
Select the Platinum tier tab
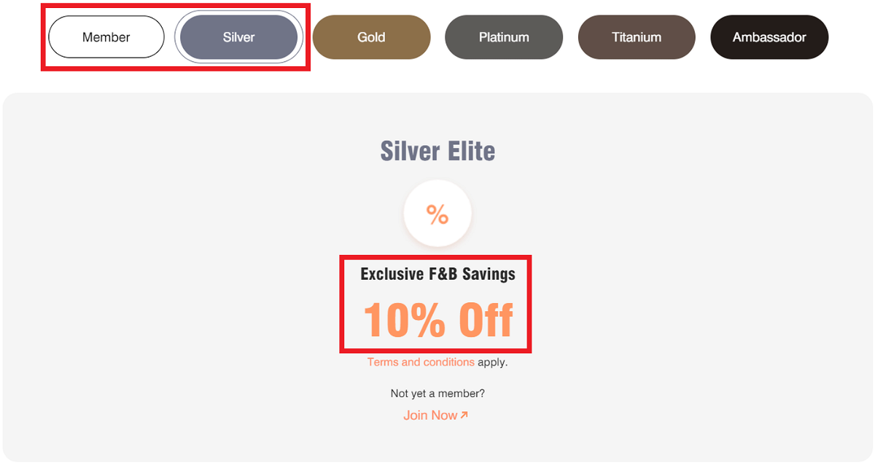click(504, 37)
